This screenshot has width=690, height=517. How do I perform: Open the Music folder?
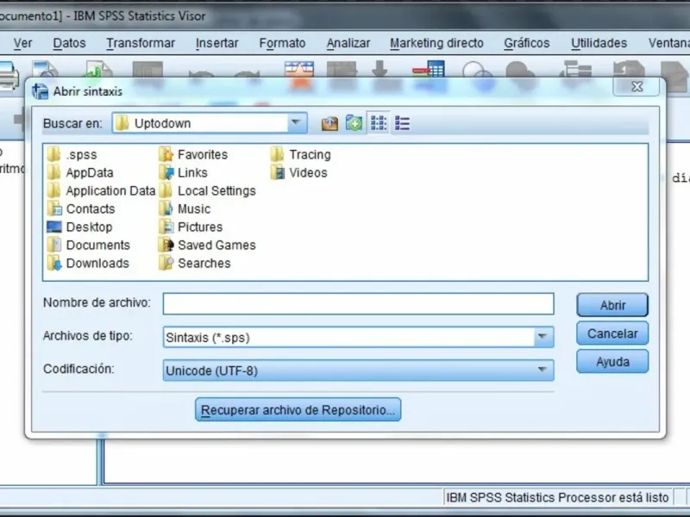(x=185, y=209)
